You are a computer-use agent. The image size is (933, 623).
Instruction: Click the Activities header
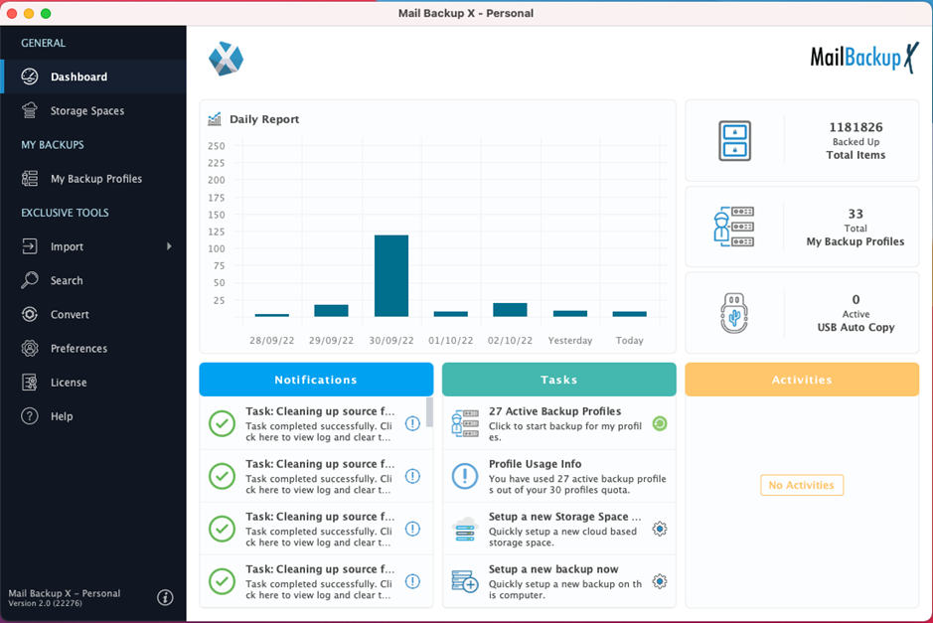click(x=802, y=380)
